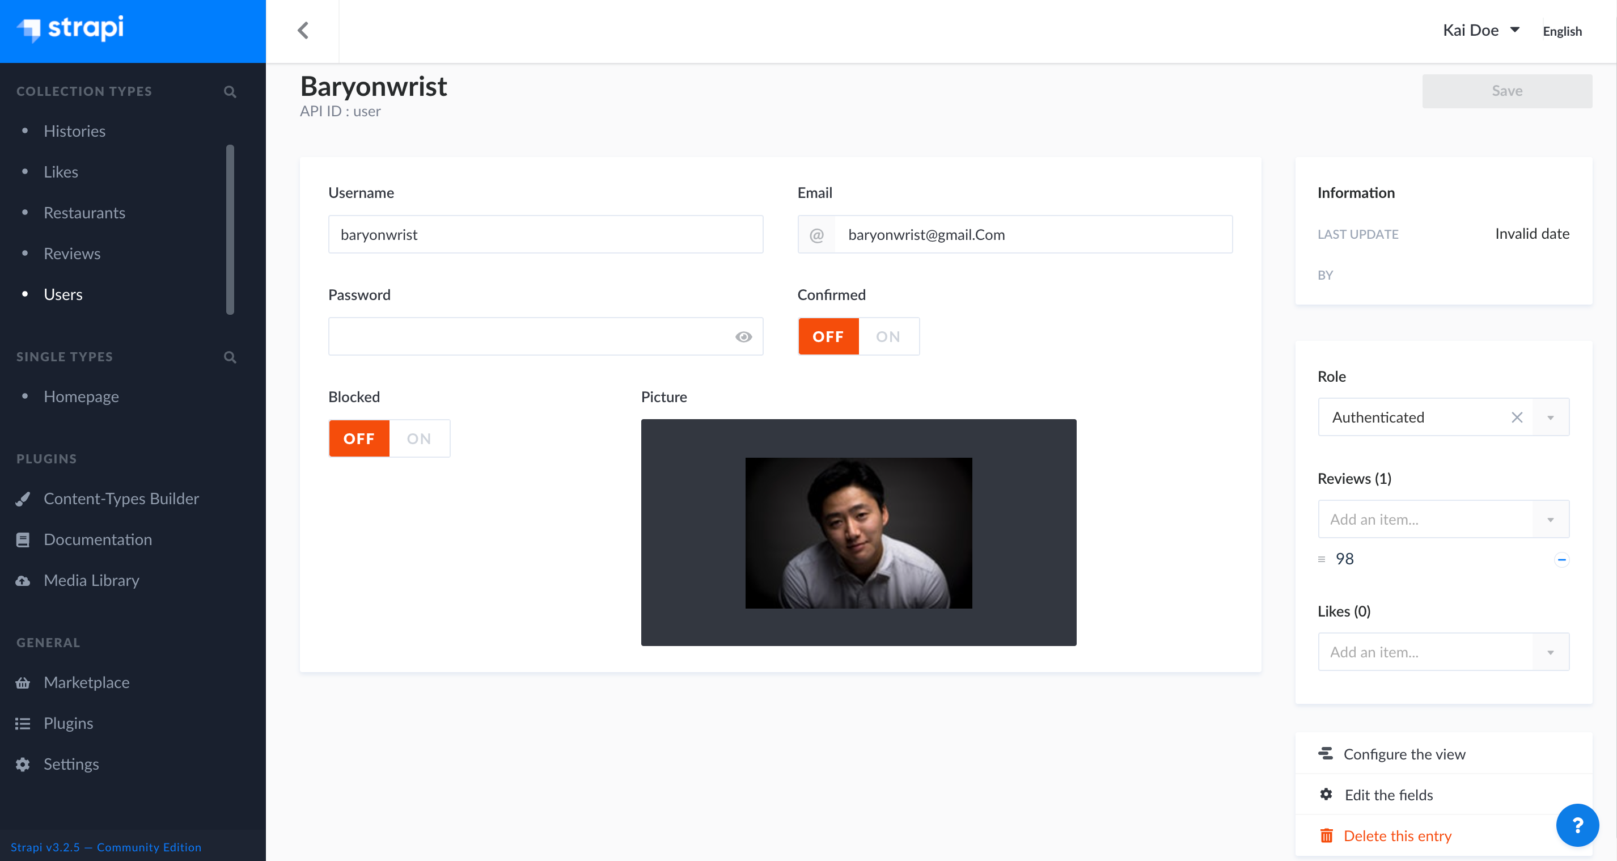Remove the 98 review with minus button
This screenshot has height=861, width=1617.
point(1561,559)
